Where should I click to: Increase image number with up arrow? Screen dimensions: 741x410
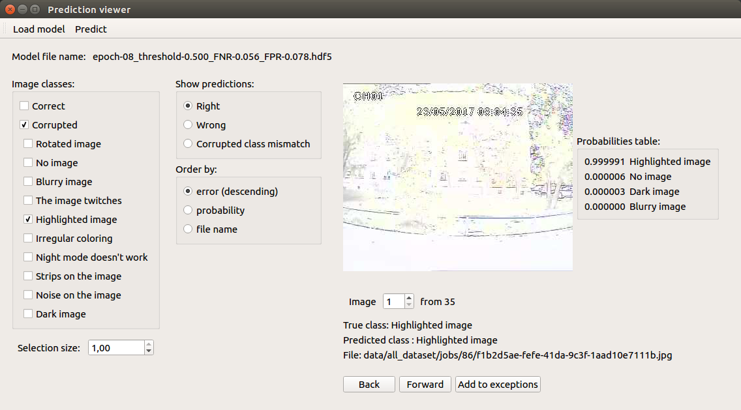(409, 298)
